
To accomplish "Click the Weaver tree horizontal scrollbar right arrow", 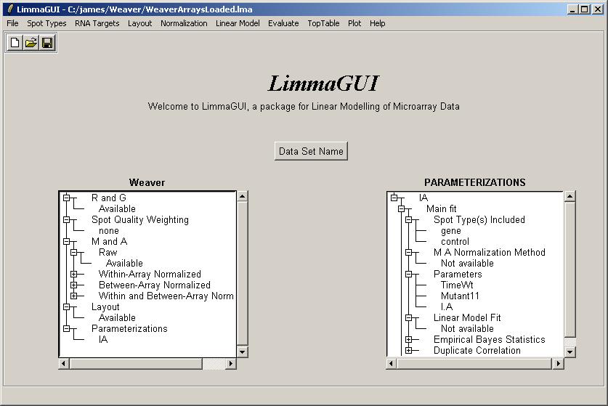I will pyautogui.click(x=231, y=363).
